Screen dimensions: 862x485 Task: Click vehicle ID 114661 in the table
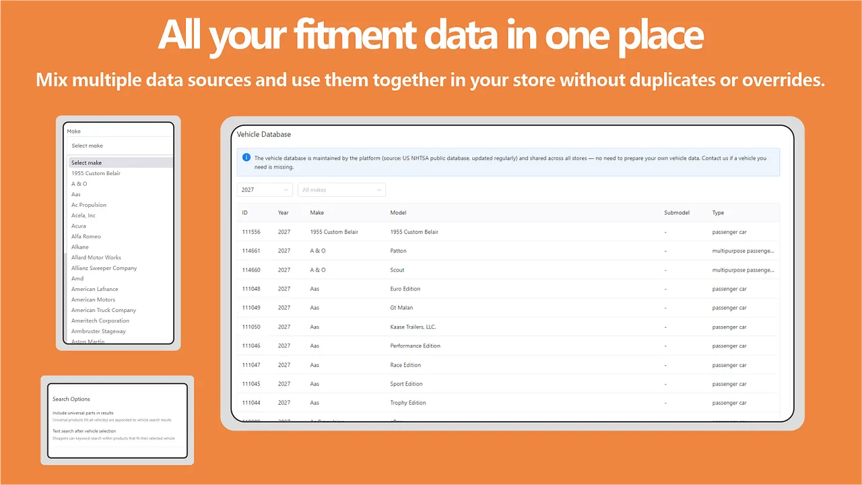251,251
